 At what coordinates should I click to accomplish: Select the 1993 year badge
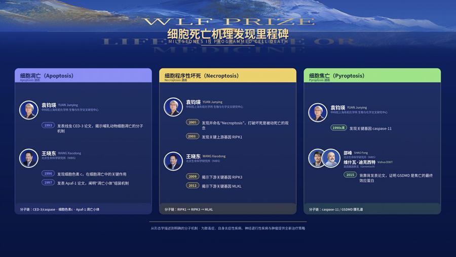tap(48, 125)
